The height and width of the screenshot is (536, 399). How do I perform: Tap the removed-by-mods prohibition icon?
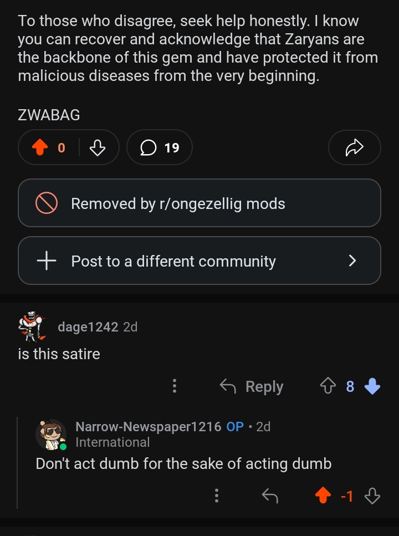[47, 203]
